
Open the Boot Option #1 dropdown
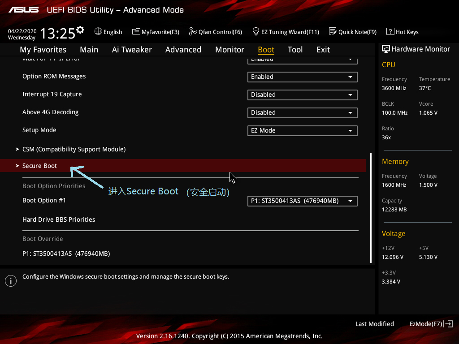tap(303, 201)
